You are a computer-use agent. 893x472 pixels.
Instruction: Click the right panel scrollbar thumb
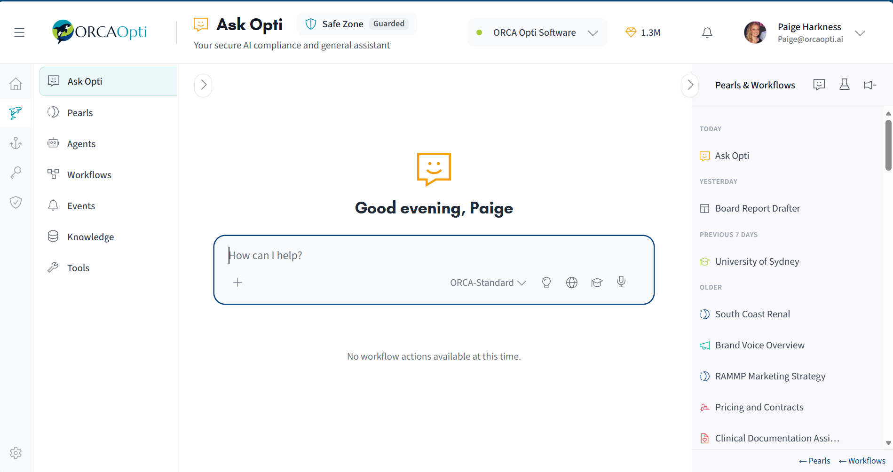(x=888, y=145)
